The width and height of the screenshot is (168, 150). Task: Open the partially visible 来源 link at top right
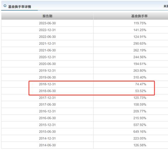point(166,6)
